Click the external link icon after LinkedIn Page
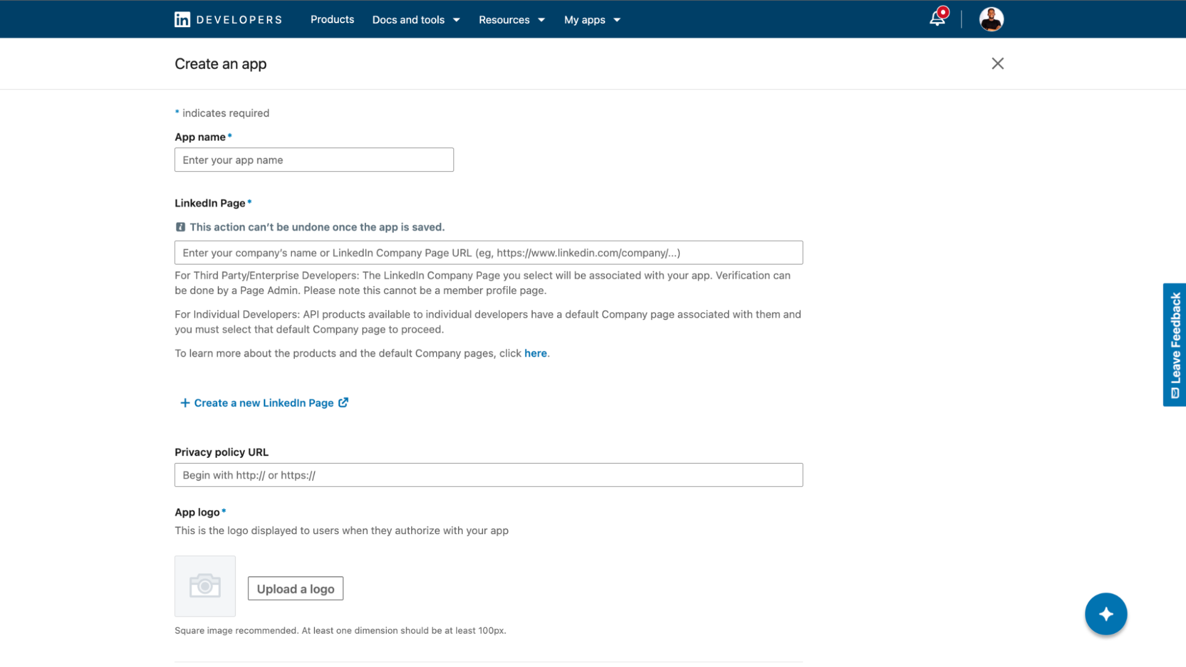 click(x=344, y=403)
